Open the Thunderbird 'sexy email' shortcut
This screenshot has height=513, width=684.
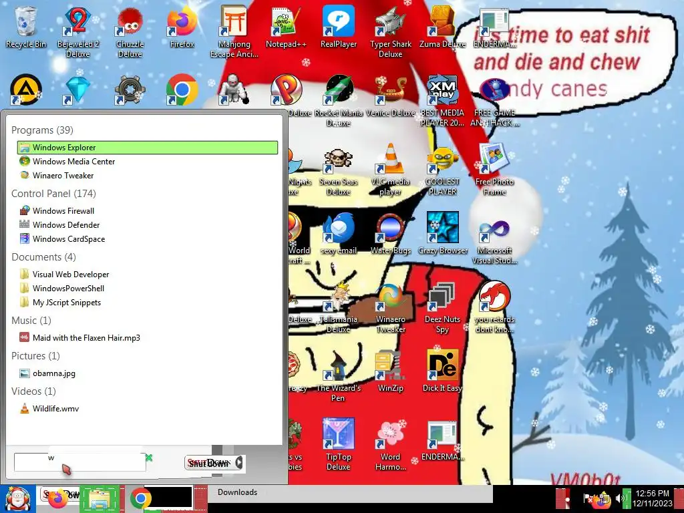339,233
